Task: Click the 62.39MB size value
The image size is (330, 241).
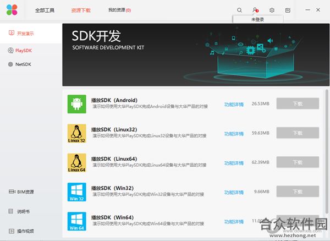Action: [x=260, y=162]
